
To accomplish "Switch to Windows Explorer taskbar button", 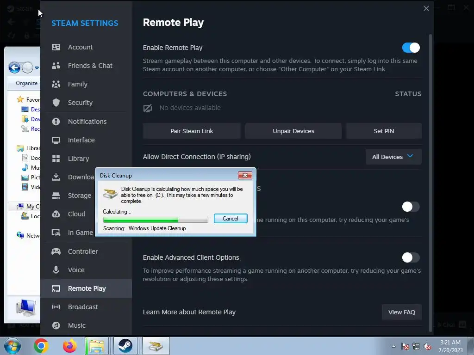I will 97,346.
